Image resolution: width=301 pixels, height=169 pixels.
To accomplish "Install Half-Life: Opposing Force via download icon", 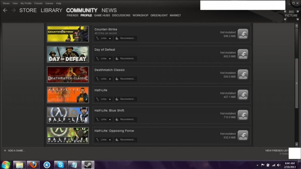I will (243, 135).
